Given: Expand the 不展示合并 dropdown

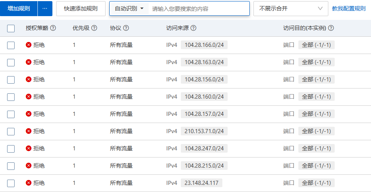Looking at the screenshot, I should click(291, 9).
